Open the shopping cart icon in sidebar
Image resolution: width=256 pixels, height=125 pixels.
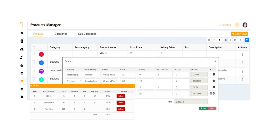point(22,81)
